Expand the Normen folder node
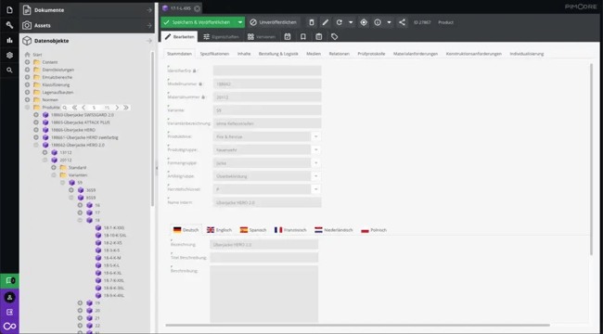The image size is (603, 334). (27, 99)
